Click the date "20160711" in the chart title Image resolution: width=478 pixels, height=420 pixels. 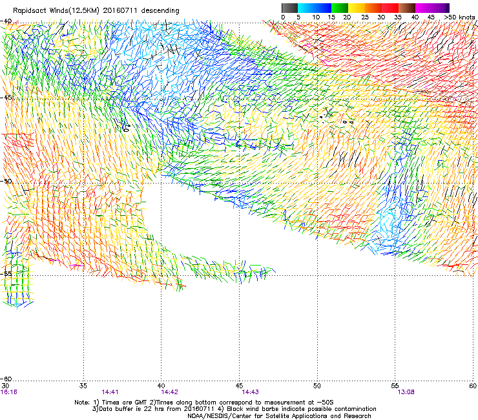(x=120, y=10)
